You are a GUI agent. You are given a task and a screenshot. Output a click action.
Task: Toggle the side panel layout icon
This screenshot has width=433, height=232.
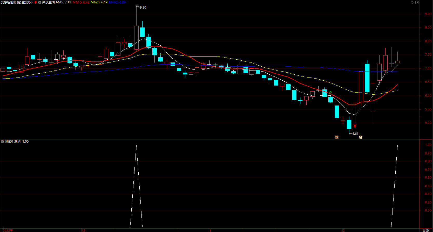click(417, 2)
